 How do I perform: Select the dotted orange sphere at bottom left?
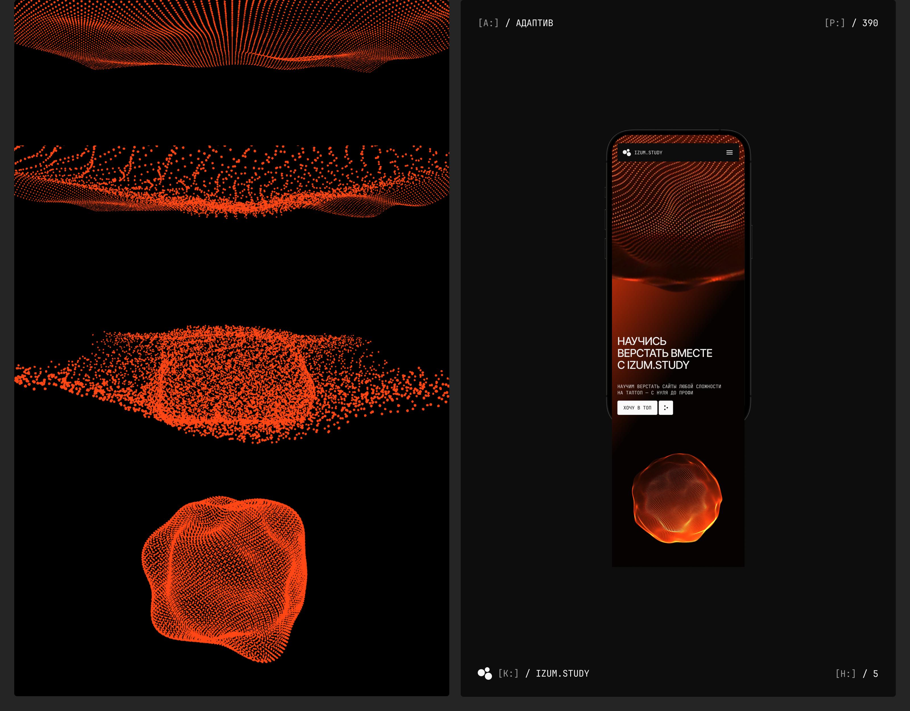225,579
